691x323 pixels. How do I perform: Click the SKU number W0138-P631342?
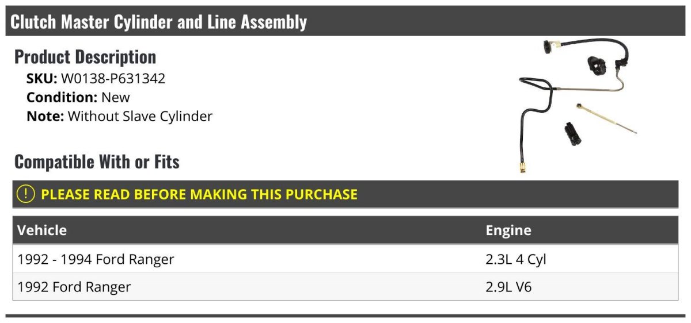(x=113, y=79)
